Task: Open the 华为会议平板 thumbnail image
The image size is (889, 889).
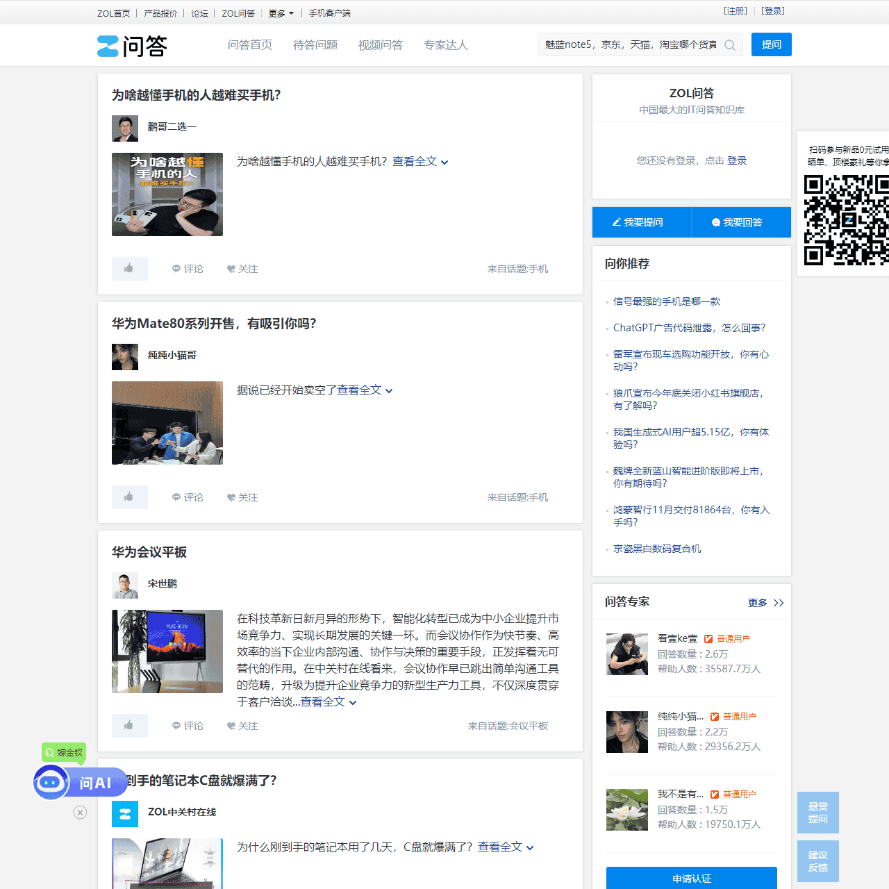Action: [x=167, y=651]
